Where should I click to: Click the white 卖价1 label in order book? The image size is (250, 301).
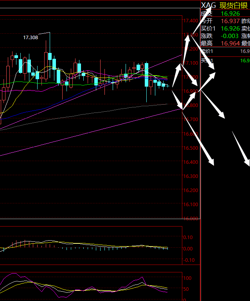[207, 51]
